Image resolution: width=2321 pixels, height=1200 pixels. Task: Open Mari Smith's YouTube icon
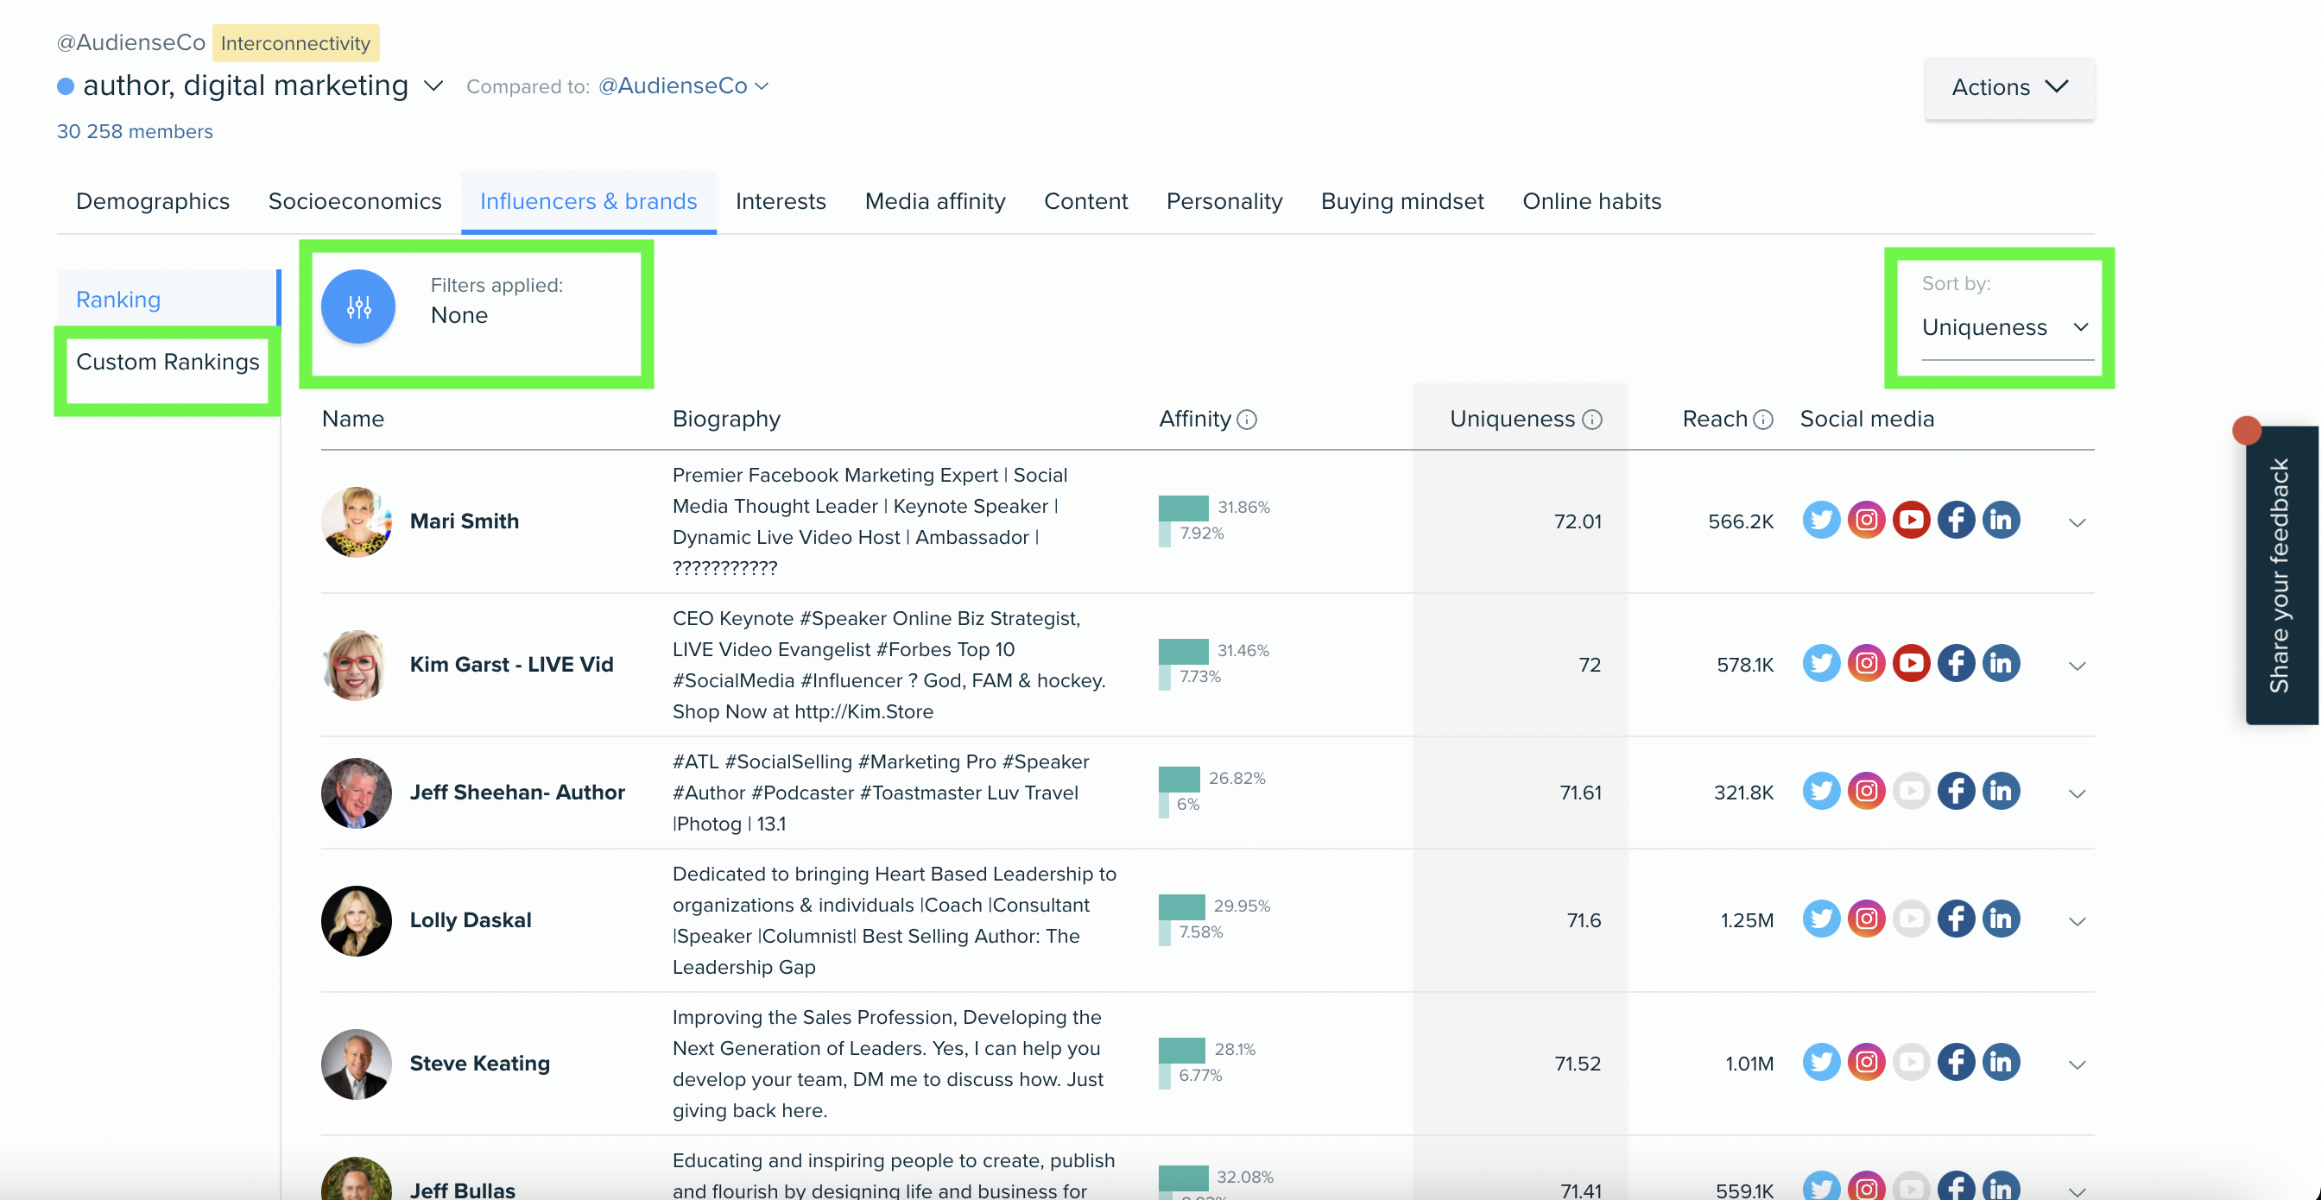[x=1911, y=520]
